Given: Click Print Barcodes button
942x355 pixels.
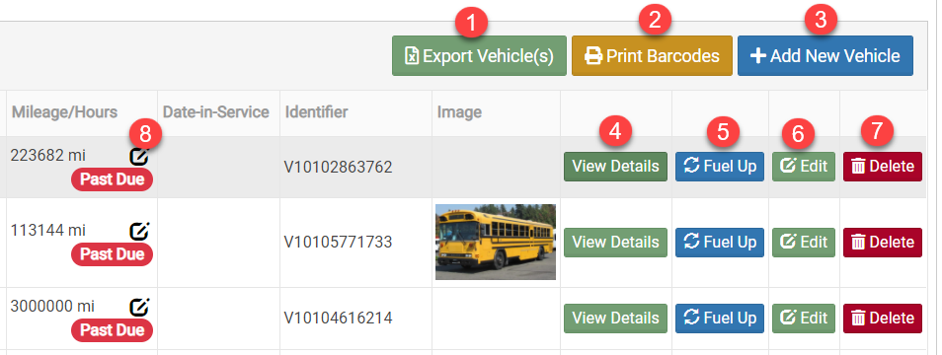Looking at the screenshot, I should [652, 56].
